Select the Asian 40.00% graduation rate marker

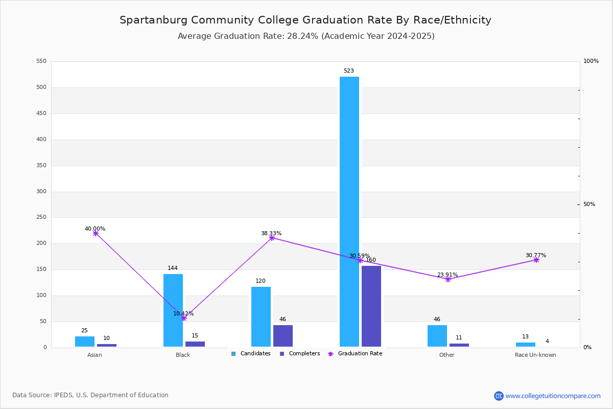[x=96, y=233]
